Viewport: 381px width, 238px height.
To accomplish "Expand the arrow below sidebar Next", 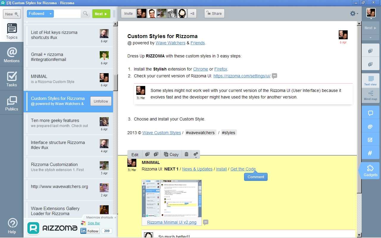I will click(371, 38).
